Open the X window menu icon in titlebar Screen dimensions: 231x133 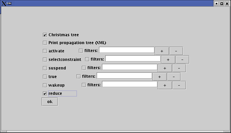click(6, 3)
